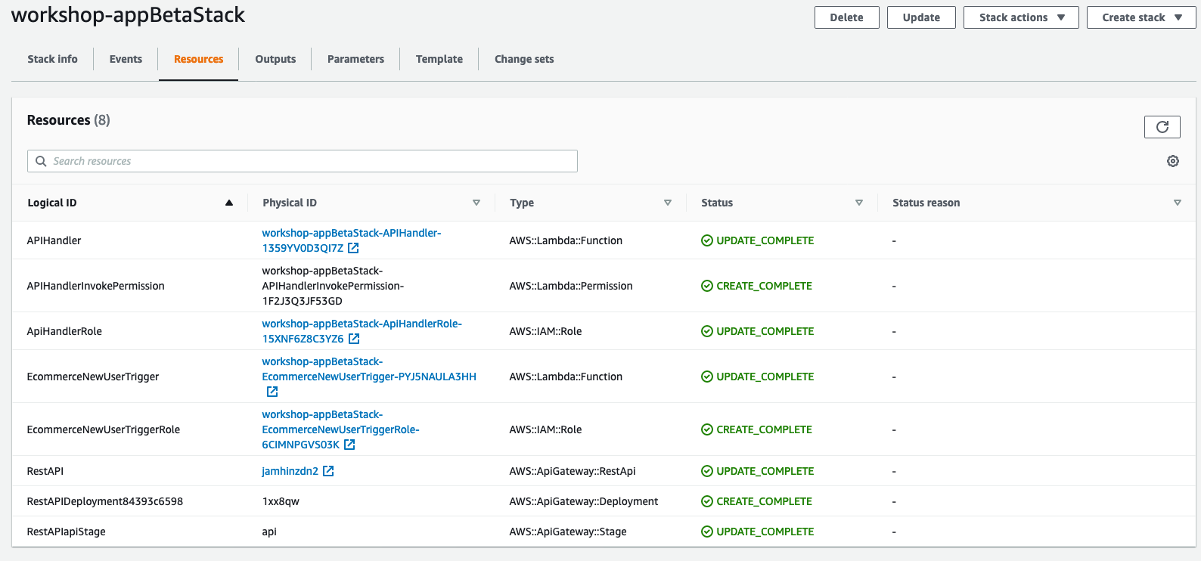The image size is (1201, 561).
Task: Go to Change sets tab
Action: (524, 59)
